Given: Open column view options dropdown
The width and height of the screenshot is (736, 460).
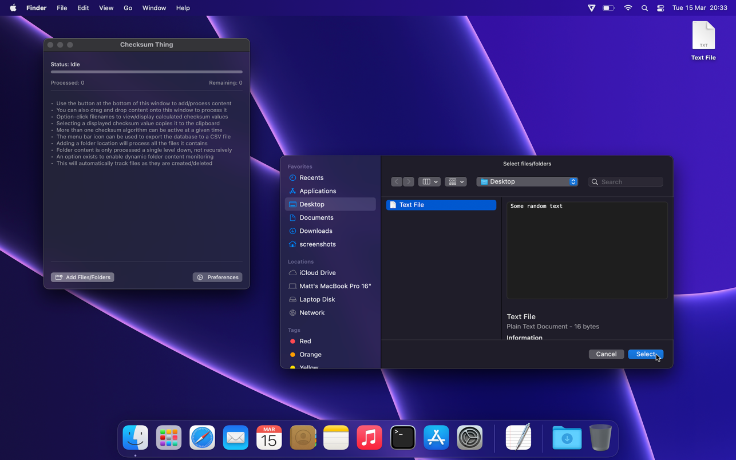Looking at the screenshot, I should coord(429,182).
